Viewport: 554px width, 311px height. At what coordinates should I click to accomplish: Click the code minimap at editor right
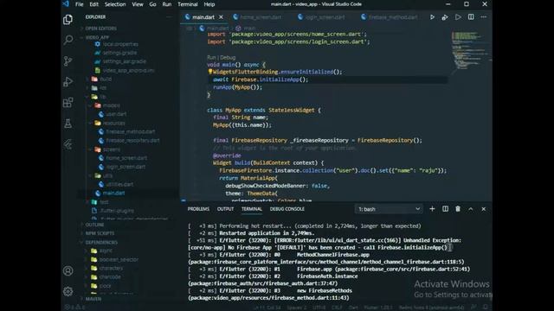[x=469, y=51]
